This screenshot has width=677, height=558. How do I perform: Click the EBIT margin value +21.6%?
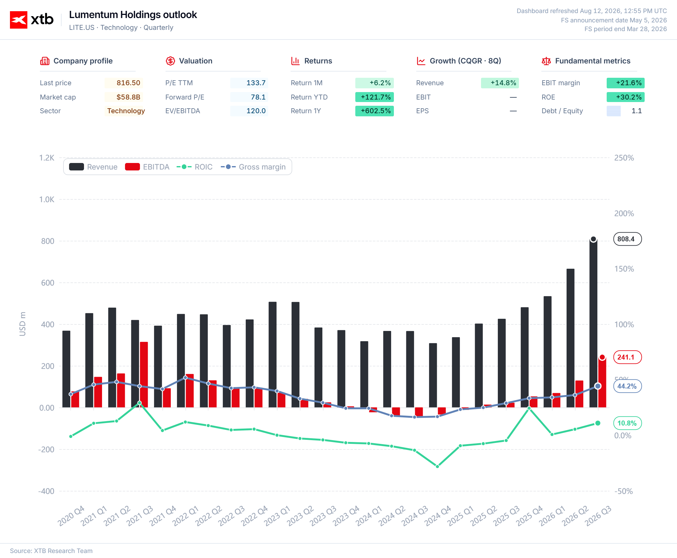626,83
